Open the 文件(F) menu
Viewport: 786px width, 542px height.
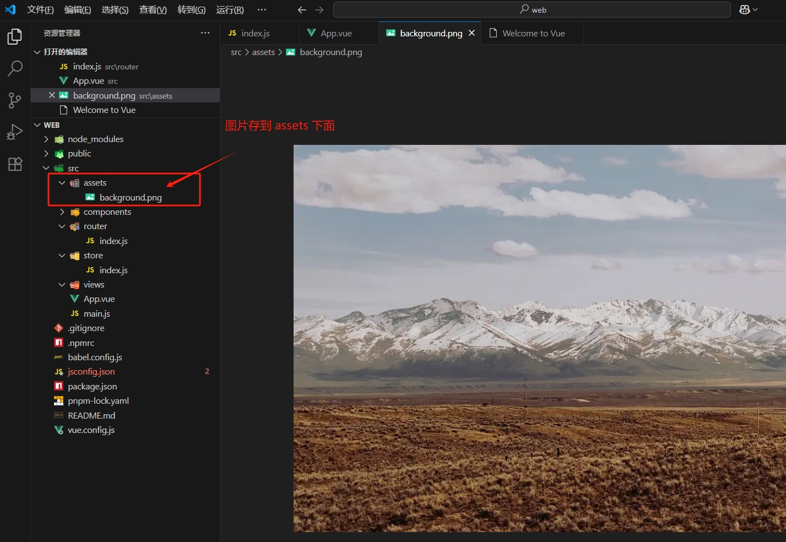(40, 10)
